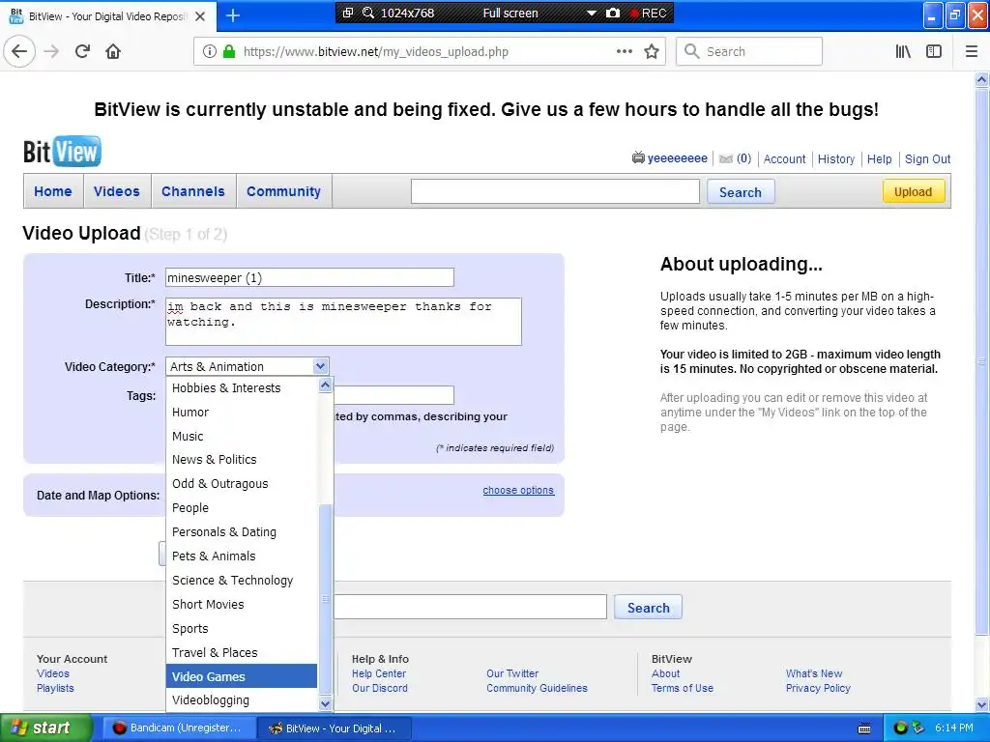Open the Home navigation tab
The width and height of the screenshot is (990, 742).
(53, 191)
